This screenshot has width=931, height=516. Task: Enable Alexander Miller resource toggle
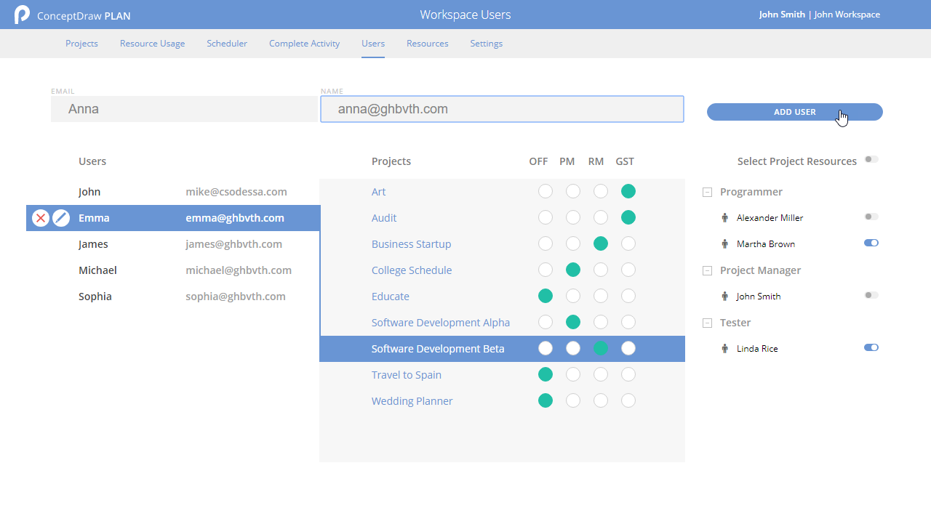[871, 217]
